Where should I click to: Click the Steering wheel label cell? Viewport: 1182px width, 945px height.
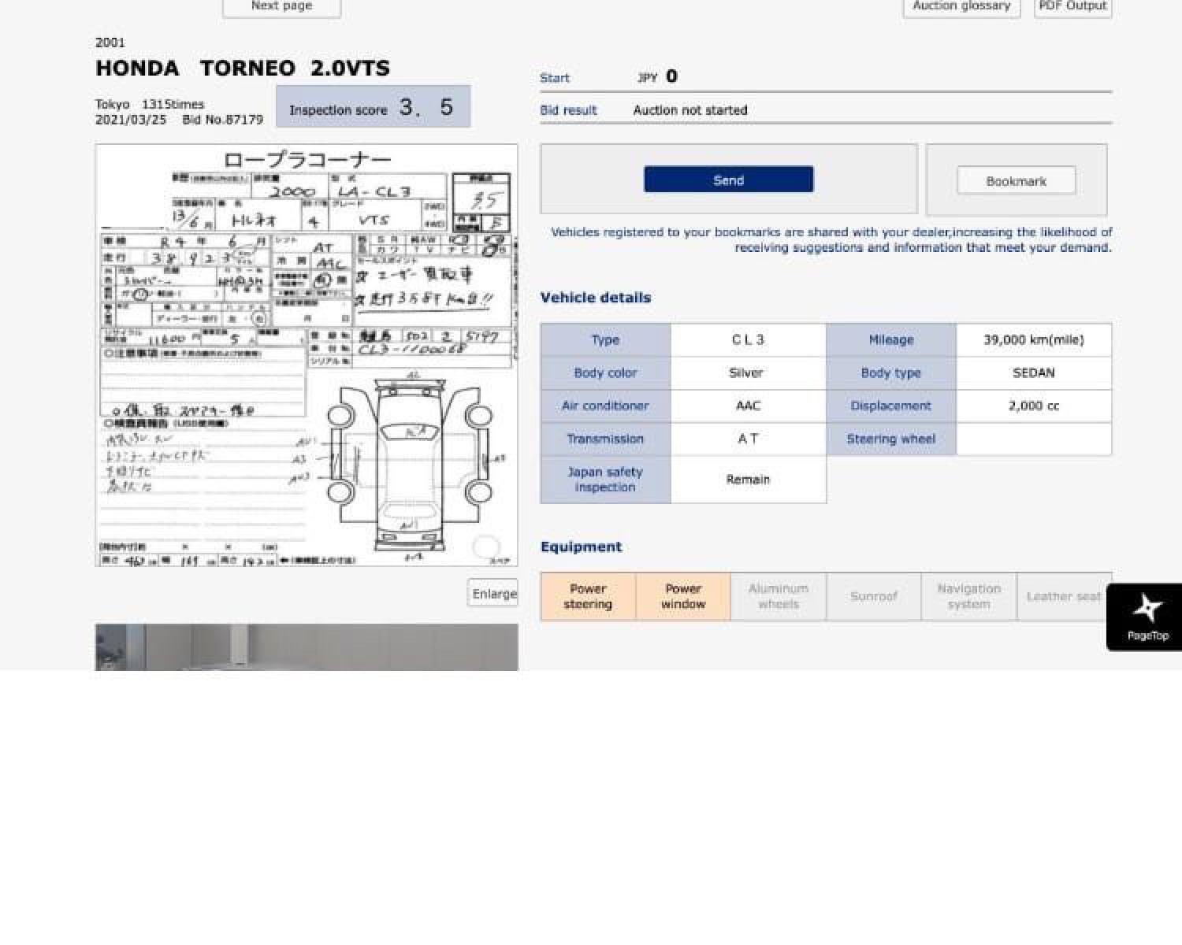click(x=890, y=439)
